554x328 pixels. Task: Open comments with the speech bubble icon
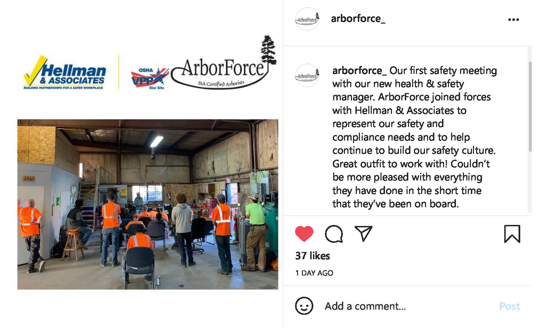pos(334,234)
